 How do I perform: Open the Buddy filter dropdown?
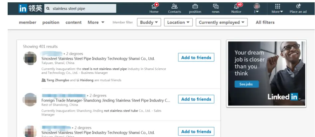click(x=149, y=22)
